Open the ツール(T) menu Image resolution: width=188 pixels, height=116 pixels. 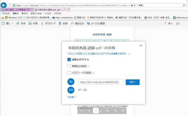click(x=48, y=13)
